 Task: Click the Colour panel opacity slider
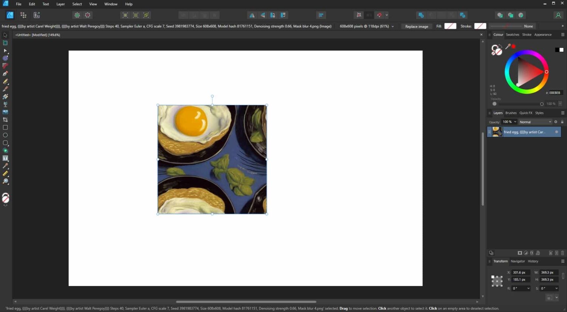(x=518, y=104)
